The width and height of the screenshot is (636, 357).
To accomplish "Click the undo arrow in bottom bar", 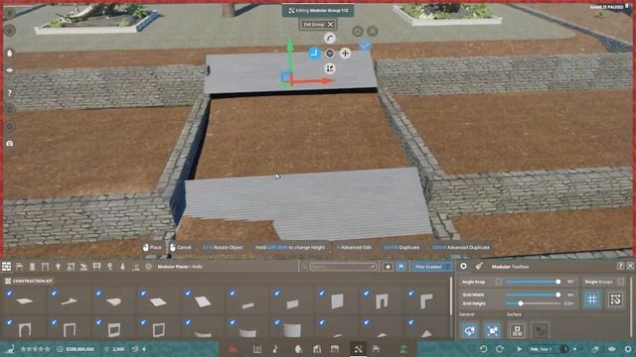I will (x=484, y=349).
